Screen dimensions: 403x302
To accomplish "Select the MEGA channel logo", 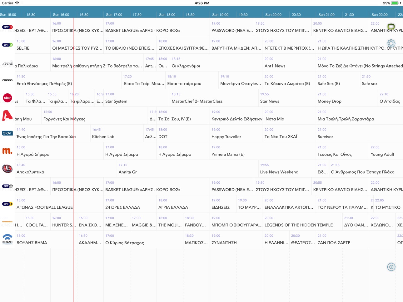I will (7, 80).
